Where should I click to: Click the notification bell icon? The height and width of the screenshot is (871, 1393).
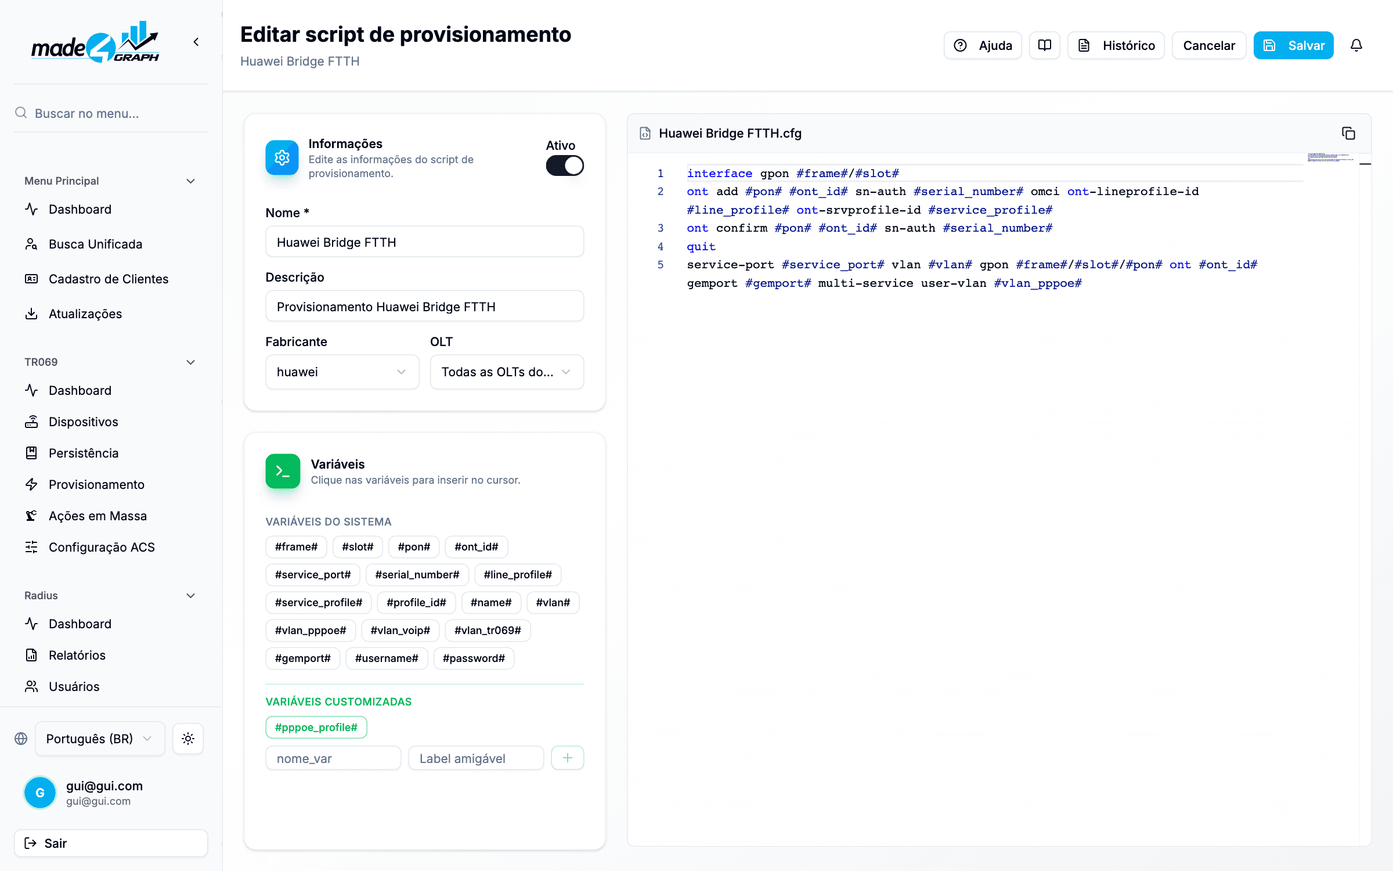[1356, 45]
